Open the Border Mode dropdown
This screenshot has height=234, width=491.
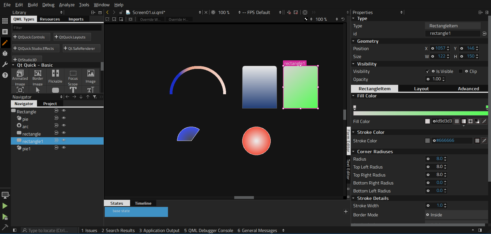pyautogui.click(x=456, y=215)
